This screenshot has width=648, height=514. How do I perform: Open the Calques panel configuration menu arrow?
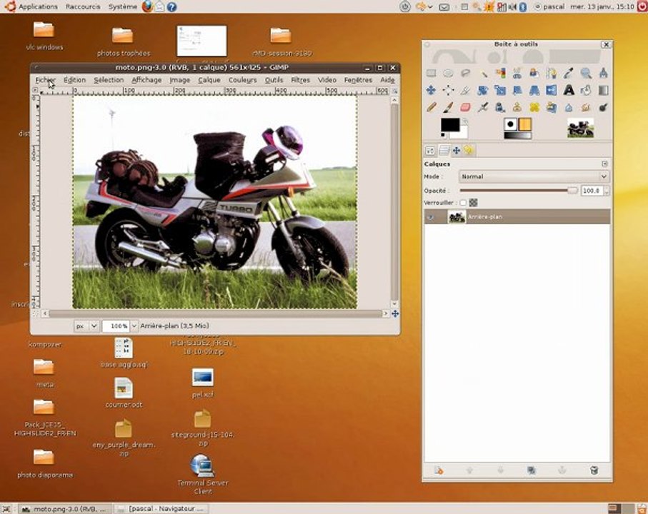pyautogui.click(x=604, y=164)
